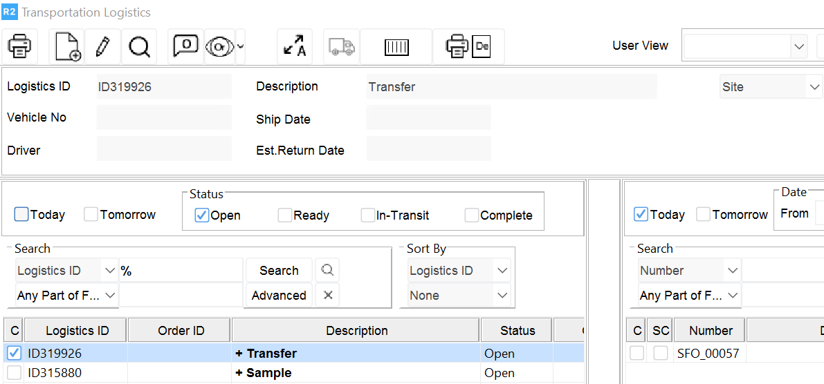The image size is (824, 384).
Task: Tick the checkbox for row ID315880
Action: [14, 373]
